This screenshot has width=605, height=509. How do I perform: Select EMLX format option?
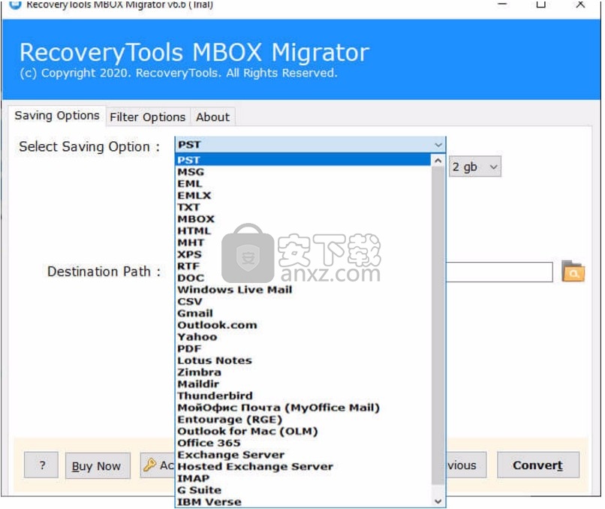point(303,195)
